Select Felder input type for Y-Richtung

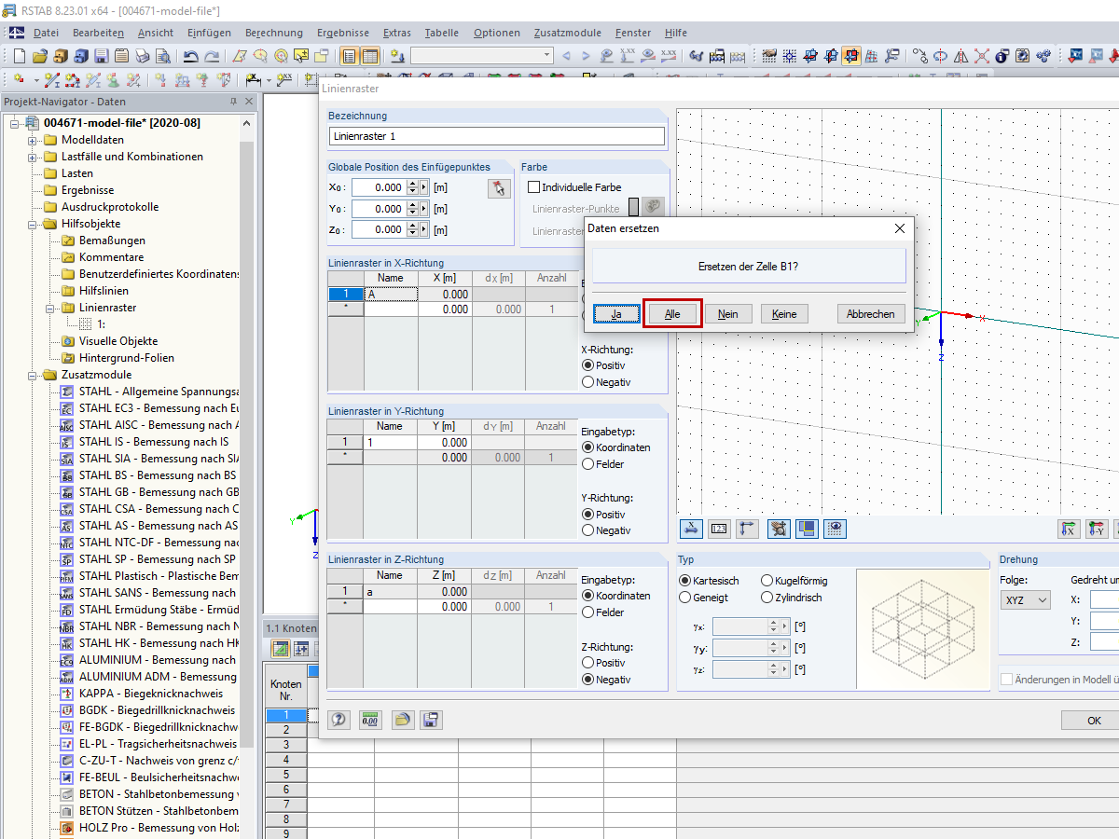(587, 463)
